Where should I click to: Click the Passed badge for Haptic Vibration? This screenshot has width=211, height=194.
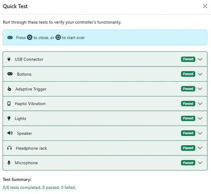(188, 104)
